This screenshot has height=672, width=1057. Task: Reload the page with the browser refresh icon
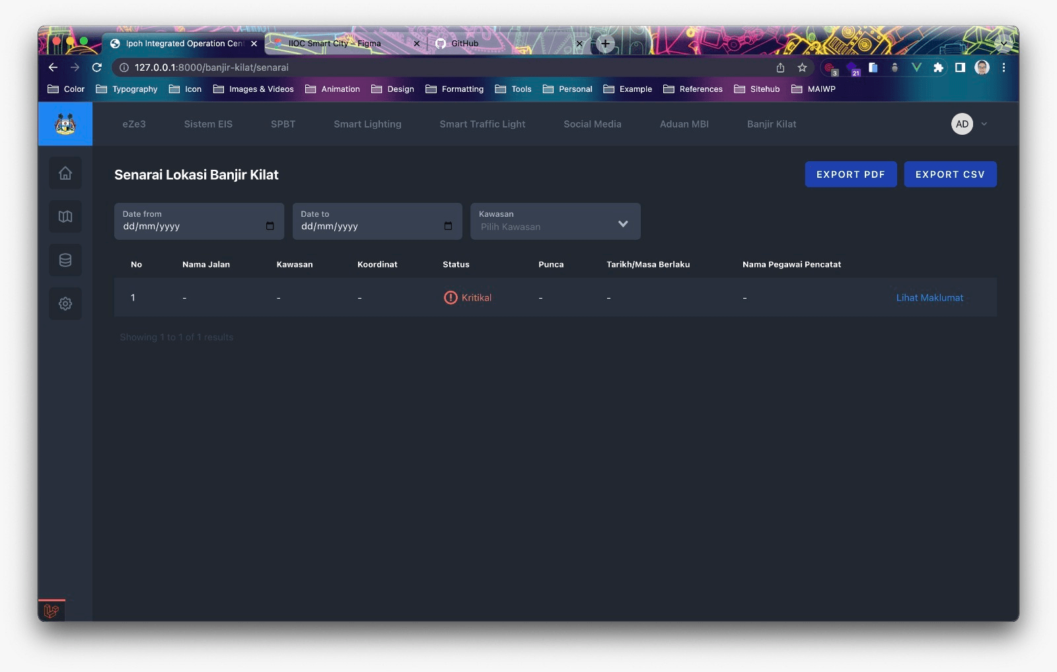click(x=97, y=67)
